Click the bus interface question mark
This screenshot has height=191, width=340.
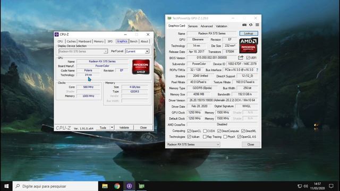(257, 70)
